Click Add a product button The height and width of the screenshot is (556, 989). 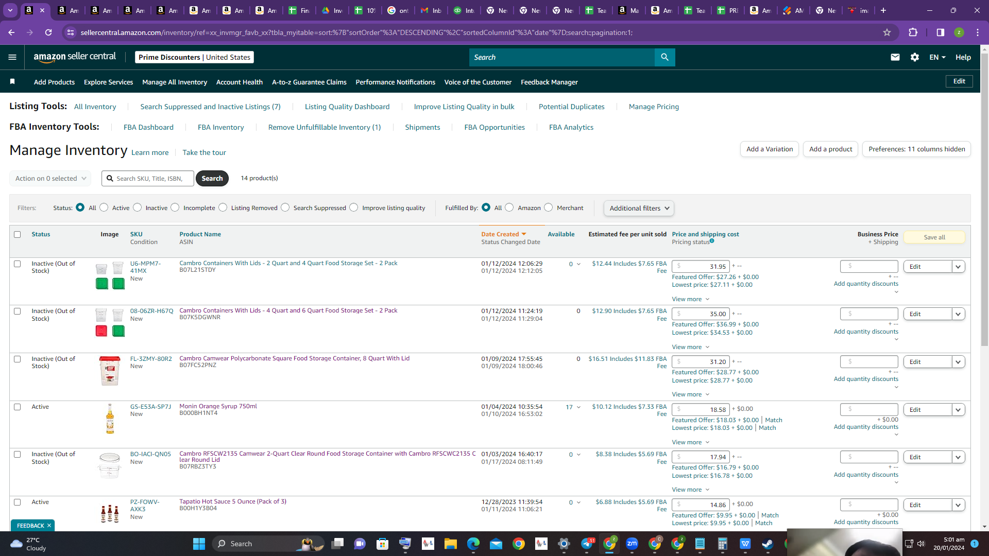[830, 149]
